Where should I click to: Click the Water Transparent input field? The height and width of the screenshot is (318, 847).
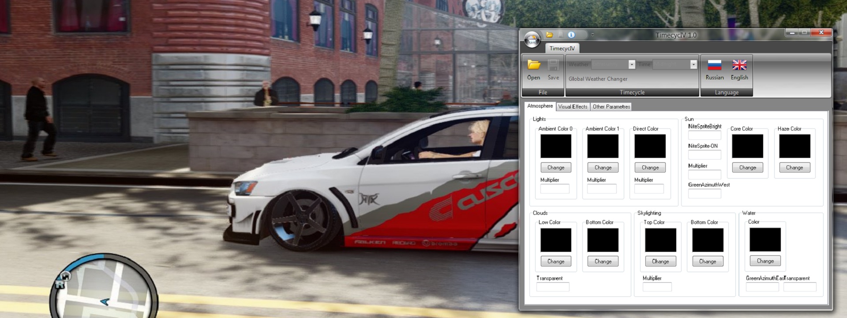point(800,287)
